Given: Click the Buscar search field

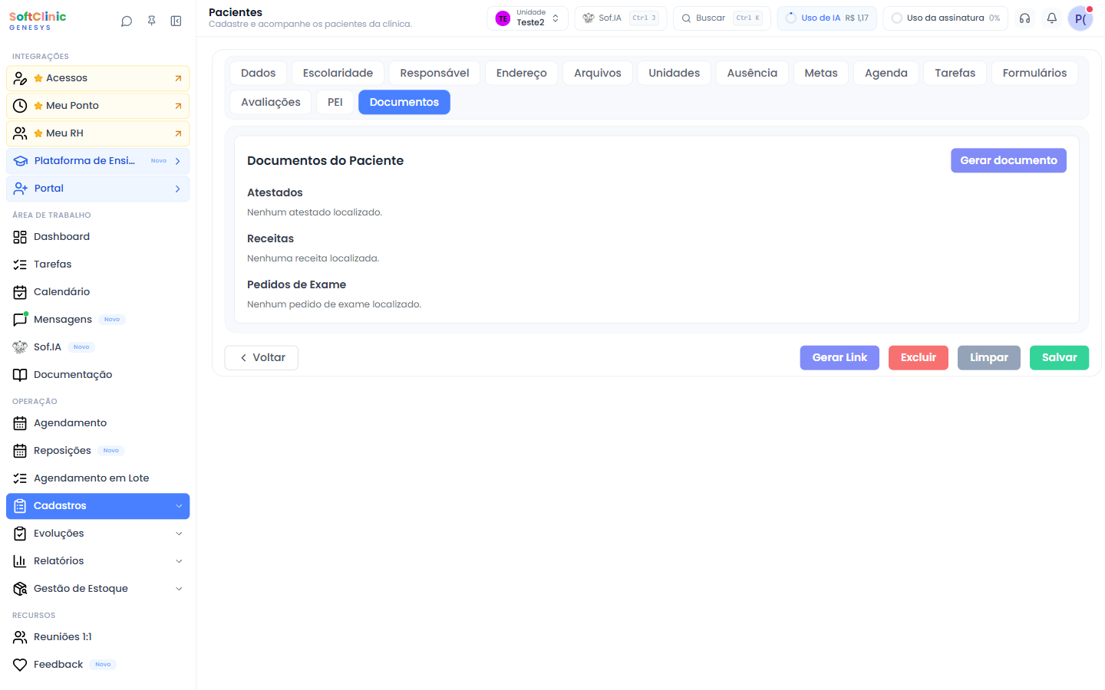Looking at the screenshot, I should click(x=722, y=18).
